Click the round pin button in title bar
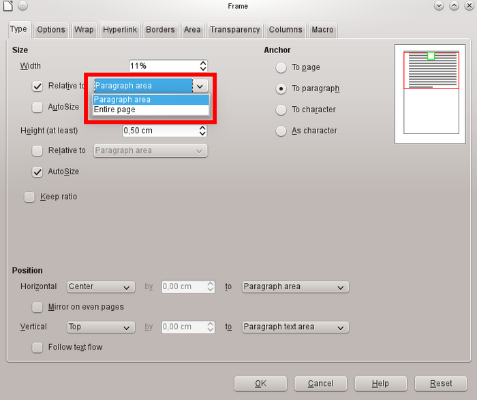 pos(22,5)
